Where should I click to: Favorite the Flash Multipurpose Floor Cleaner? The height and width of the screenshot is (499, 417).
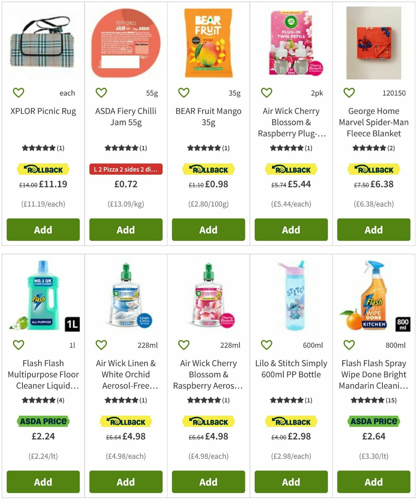(x=18, y=345)
